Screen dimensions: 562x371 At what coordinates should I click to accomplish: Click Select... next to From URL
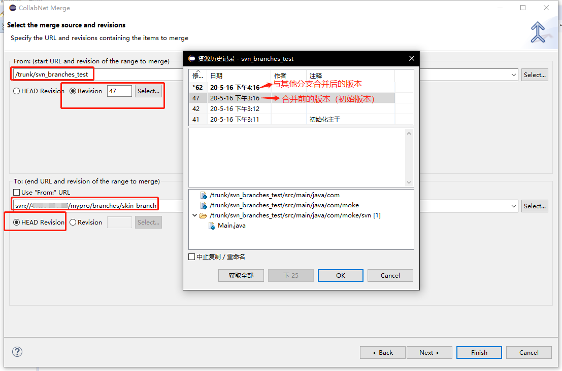click(535, 75)
